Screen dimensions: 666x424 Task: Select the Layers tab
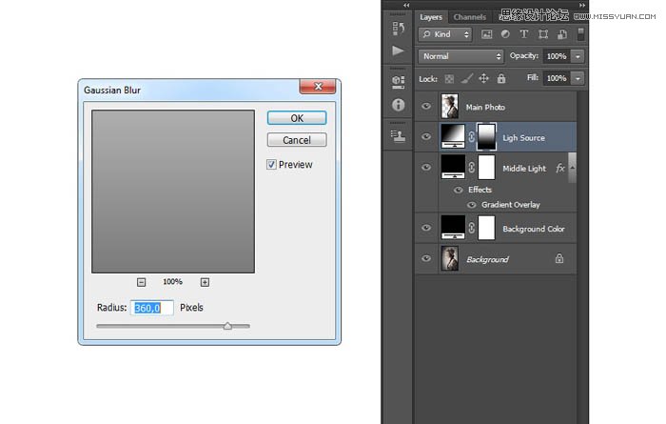pos(431,16)
